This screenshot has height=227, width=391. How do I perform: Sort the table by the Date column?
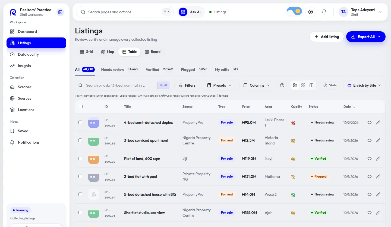pyautogui.click(x=349, y=107)
